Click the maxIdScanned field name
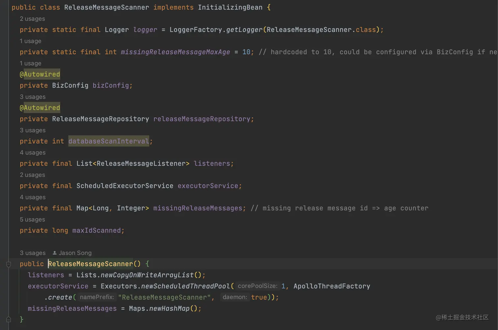The image size is (498, 330). click(x=97, y=231)
